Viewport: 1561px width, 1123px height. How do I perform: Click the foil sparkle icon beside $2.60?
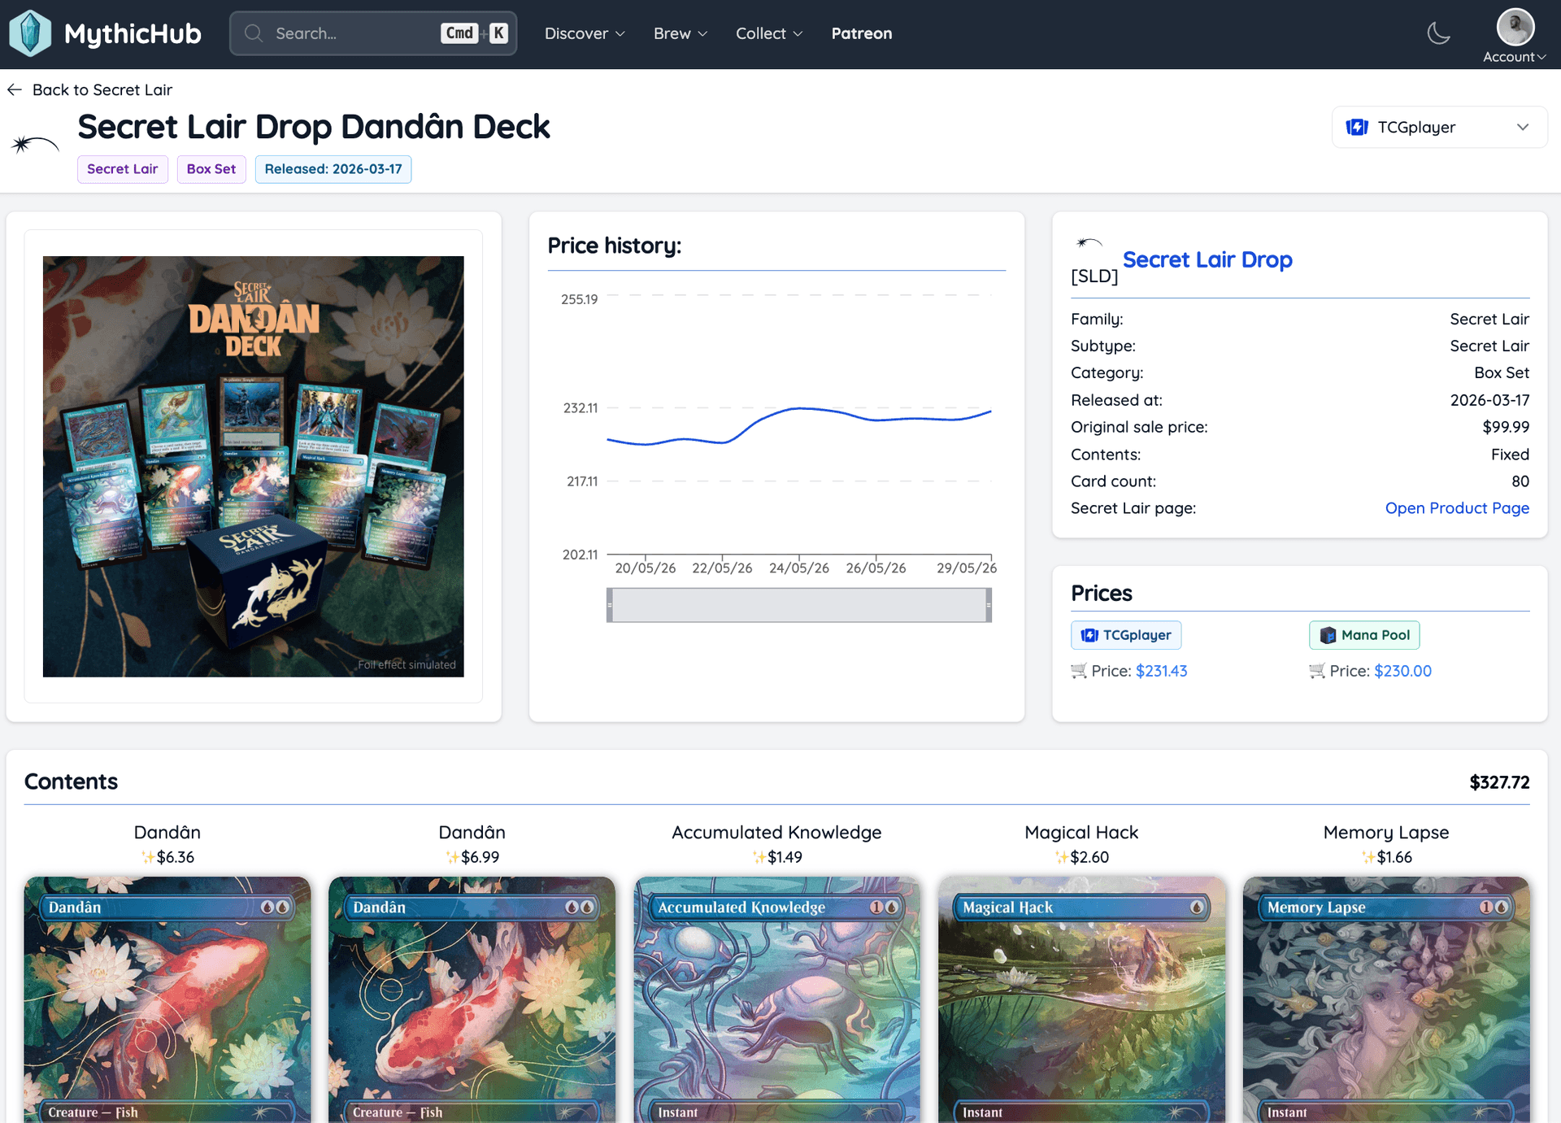(1061, 856)
